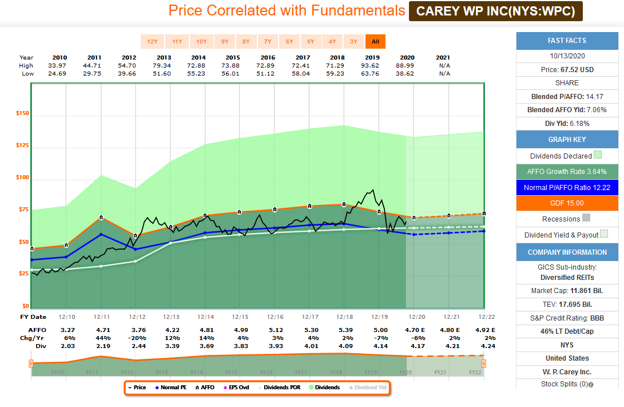This screenshot has width=624, height=407.
Task: Switch to the 11Y time range
Action: tap(177, 41)
